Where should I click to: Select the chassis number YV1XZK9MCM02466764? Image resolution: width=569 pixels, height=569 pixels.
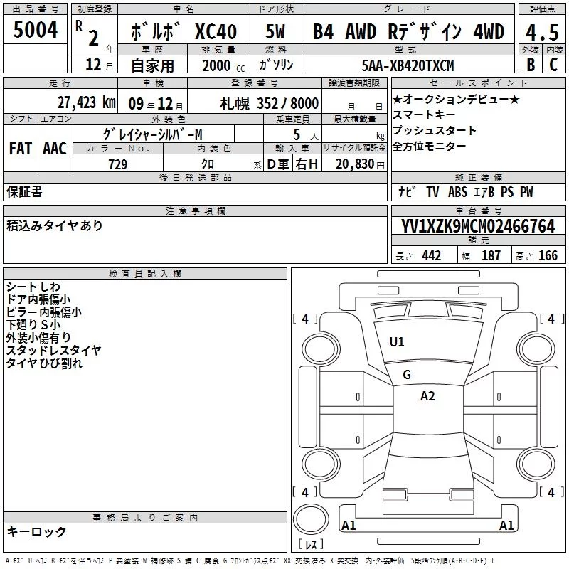(478, 225)
